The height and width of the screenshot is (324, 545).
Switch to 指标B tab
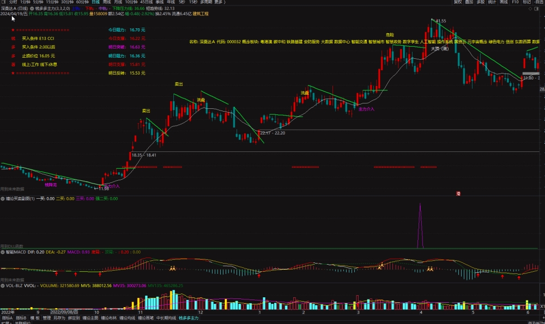click(x=21, y=318)
